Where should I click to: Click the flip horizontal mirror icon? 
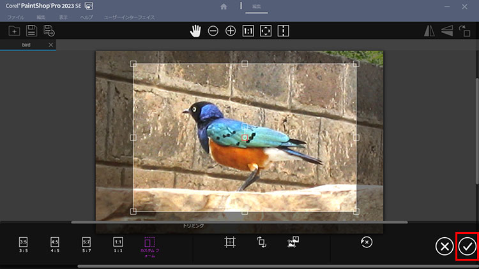tap(430, 31)
